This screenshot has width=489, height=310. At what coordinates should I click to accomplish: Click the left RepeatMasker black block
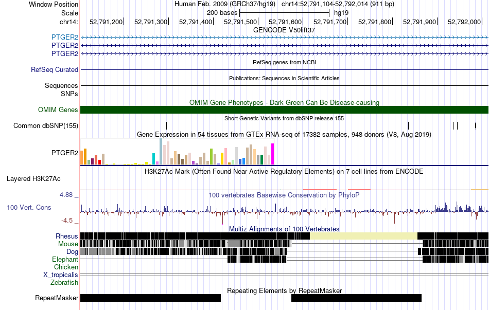(151, 298)
